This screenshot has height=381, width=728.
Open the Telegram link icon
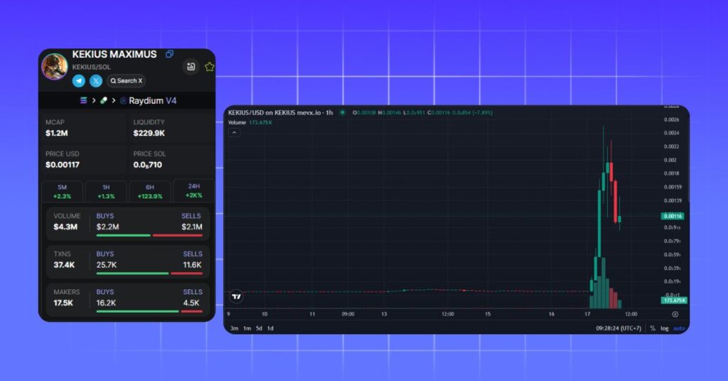[x=79, y=81]
